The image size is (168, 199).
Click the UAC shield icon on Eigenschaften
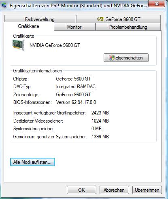(112, 58)
